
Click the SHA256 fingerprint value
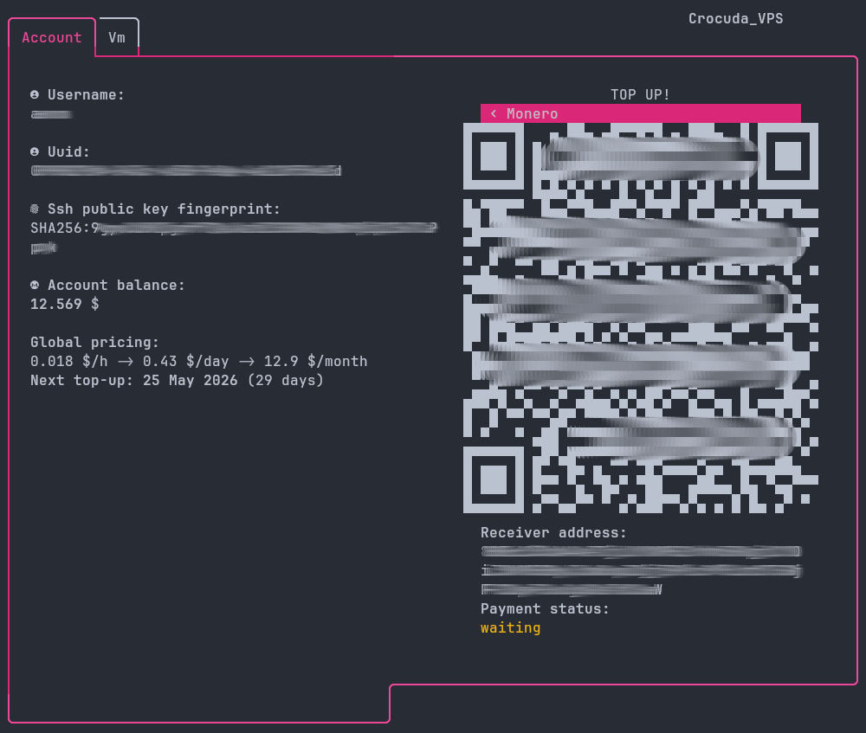234,237
